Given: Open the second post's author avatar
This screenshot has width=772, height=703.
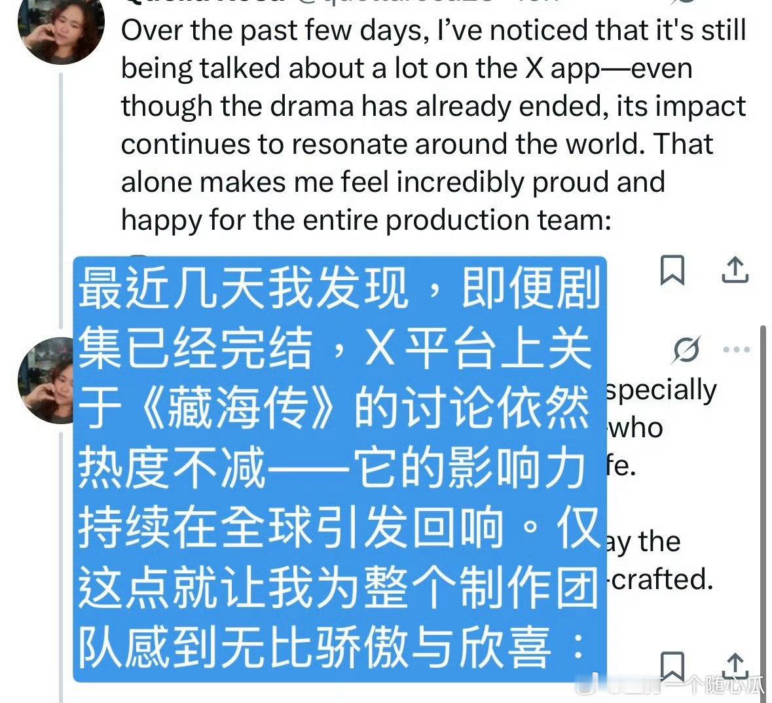Looking at the screenshot, I should pos(46,380).
